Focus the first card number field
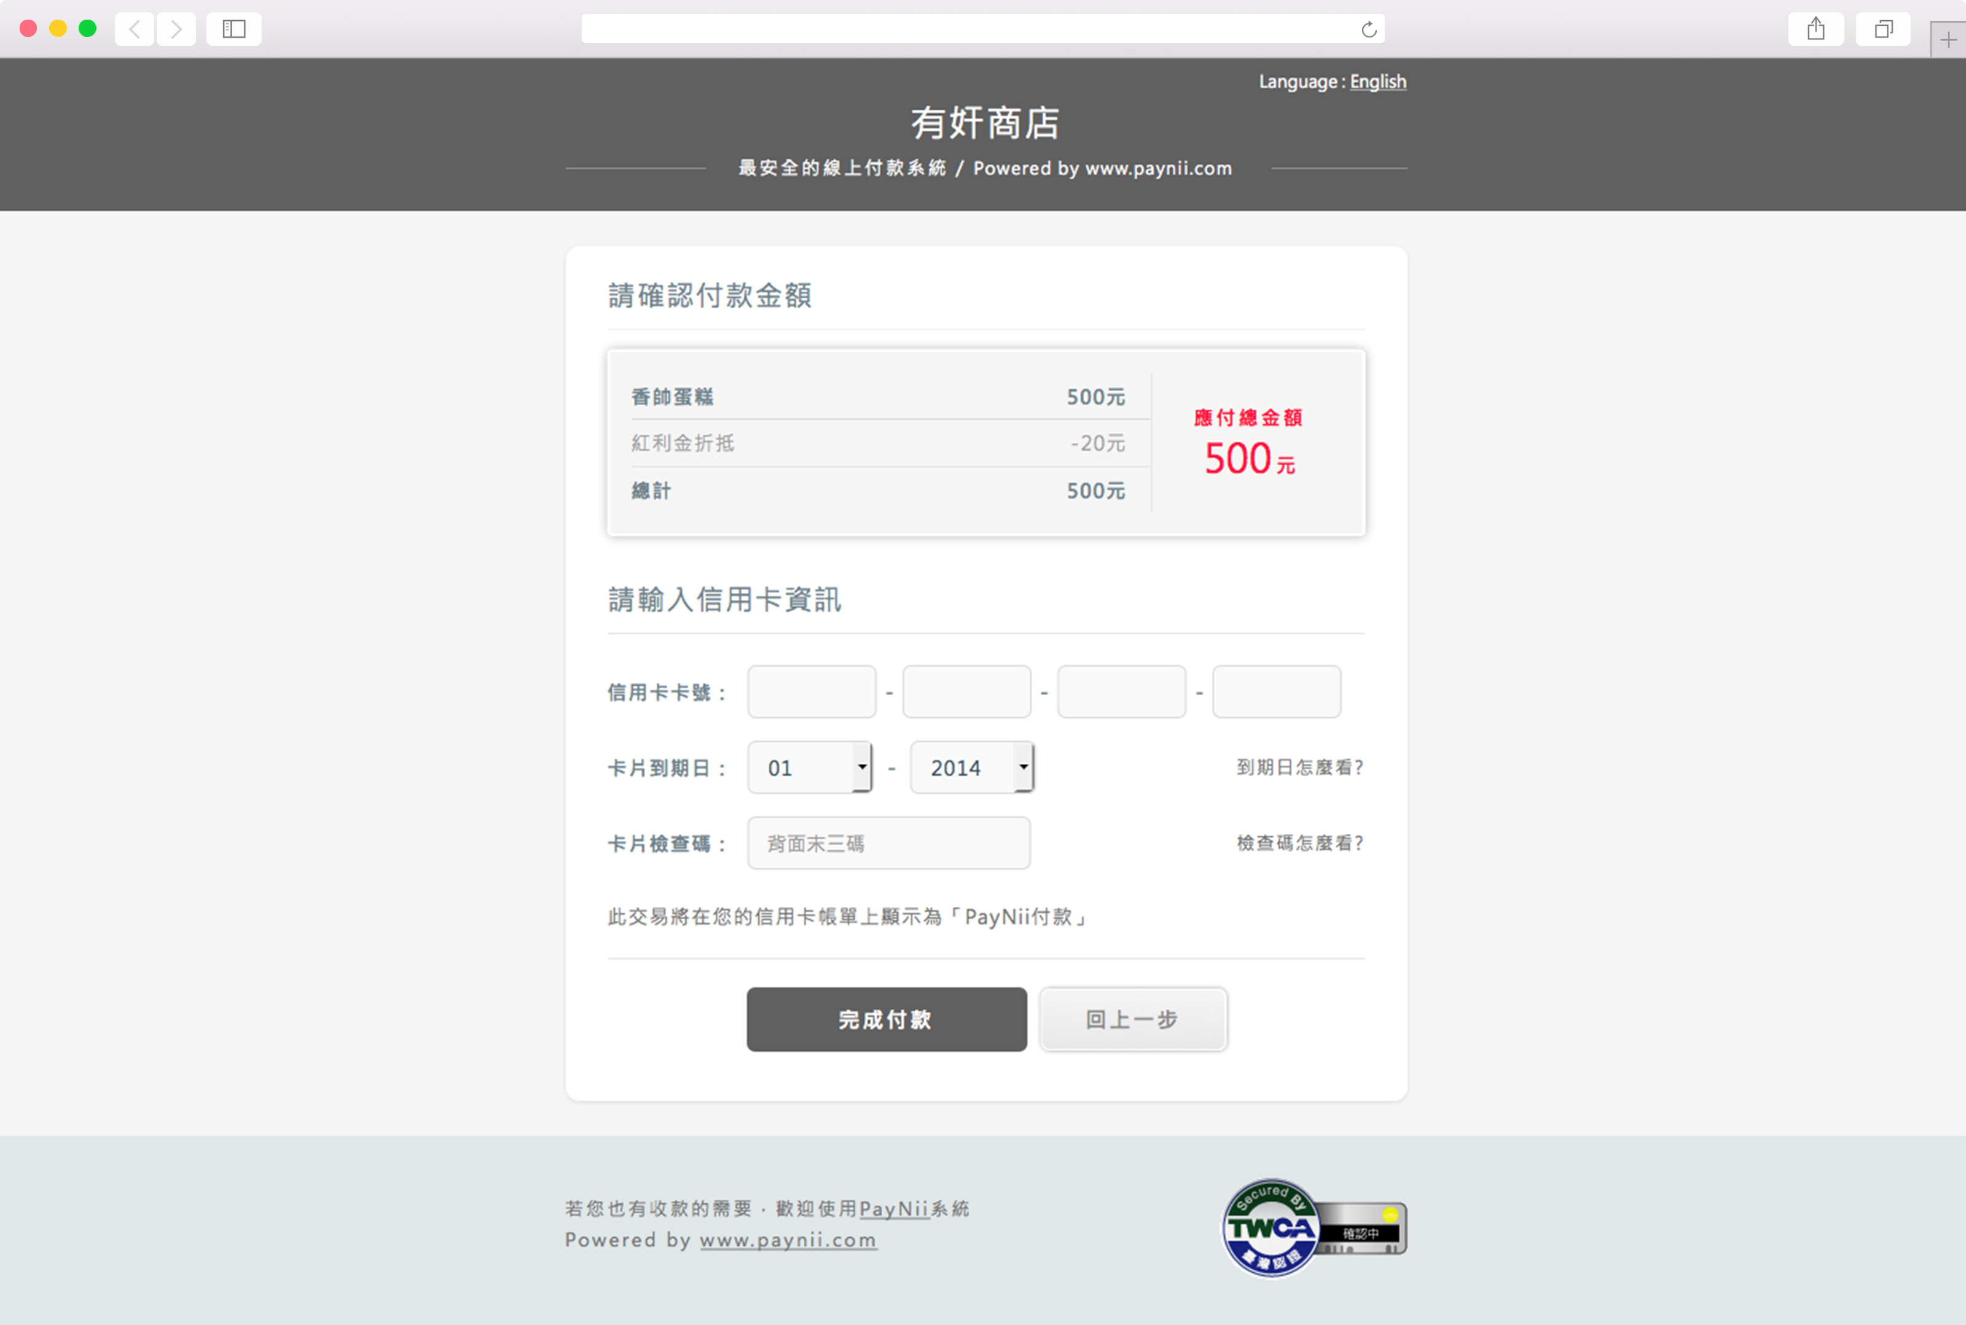Screen dimensions: 1966x1325 point(811,692)
